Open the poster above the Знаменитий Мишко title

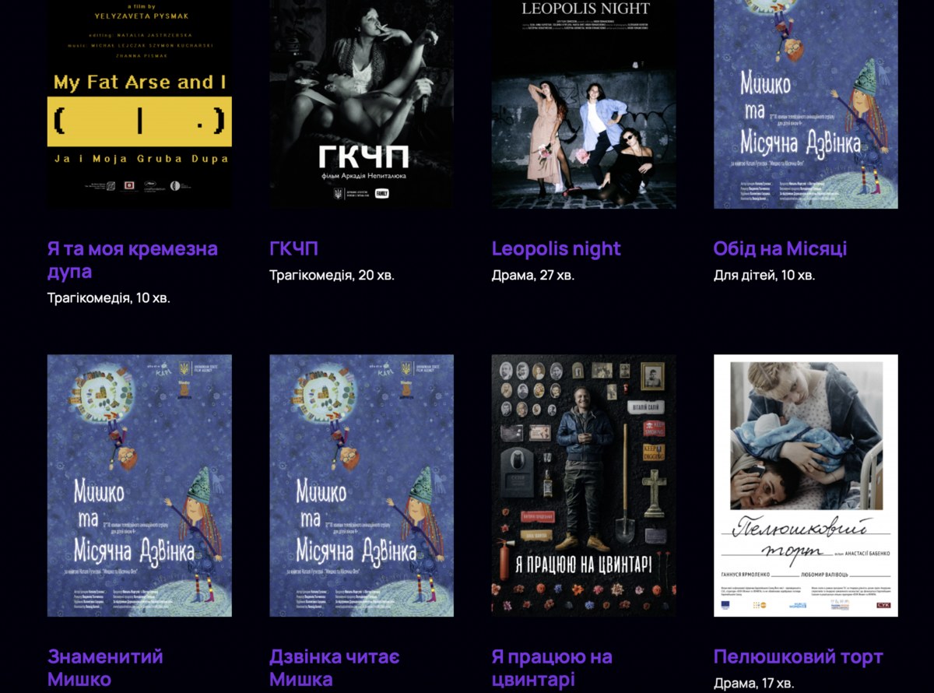tap(139, 486)
